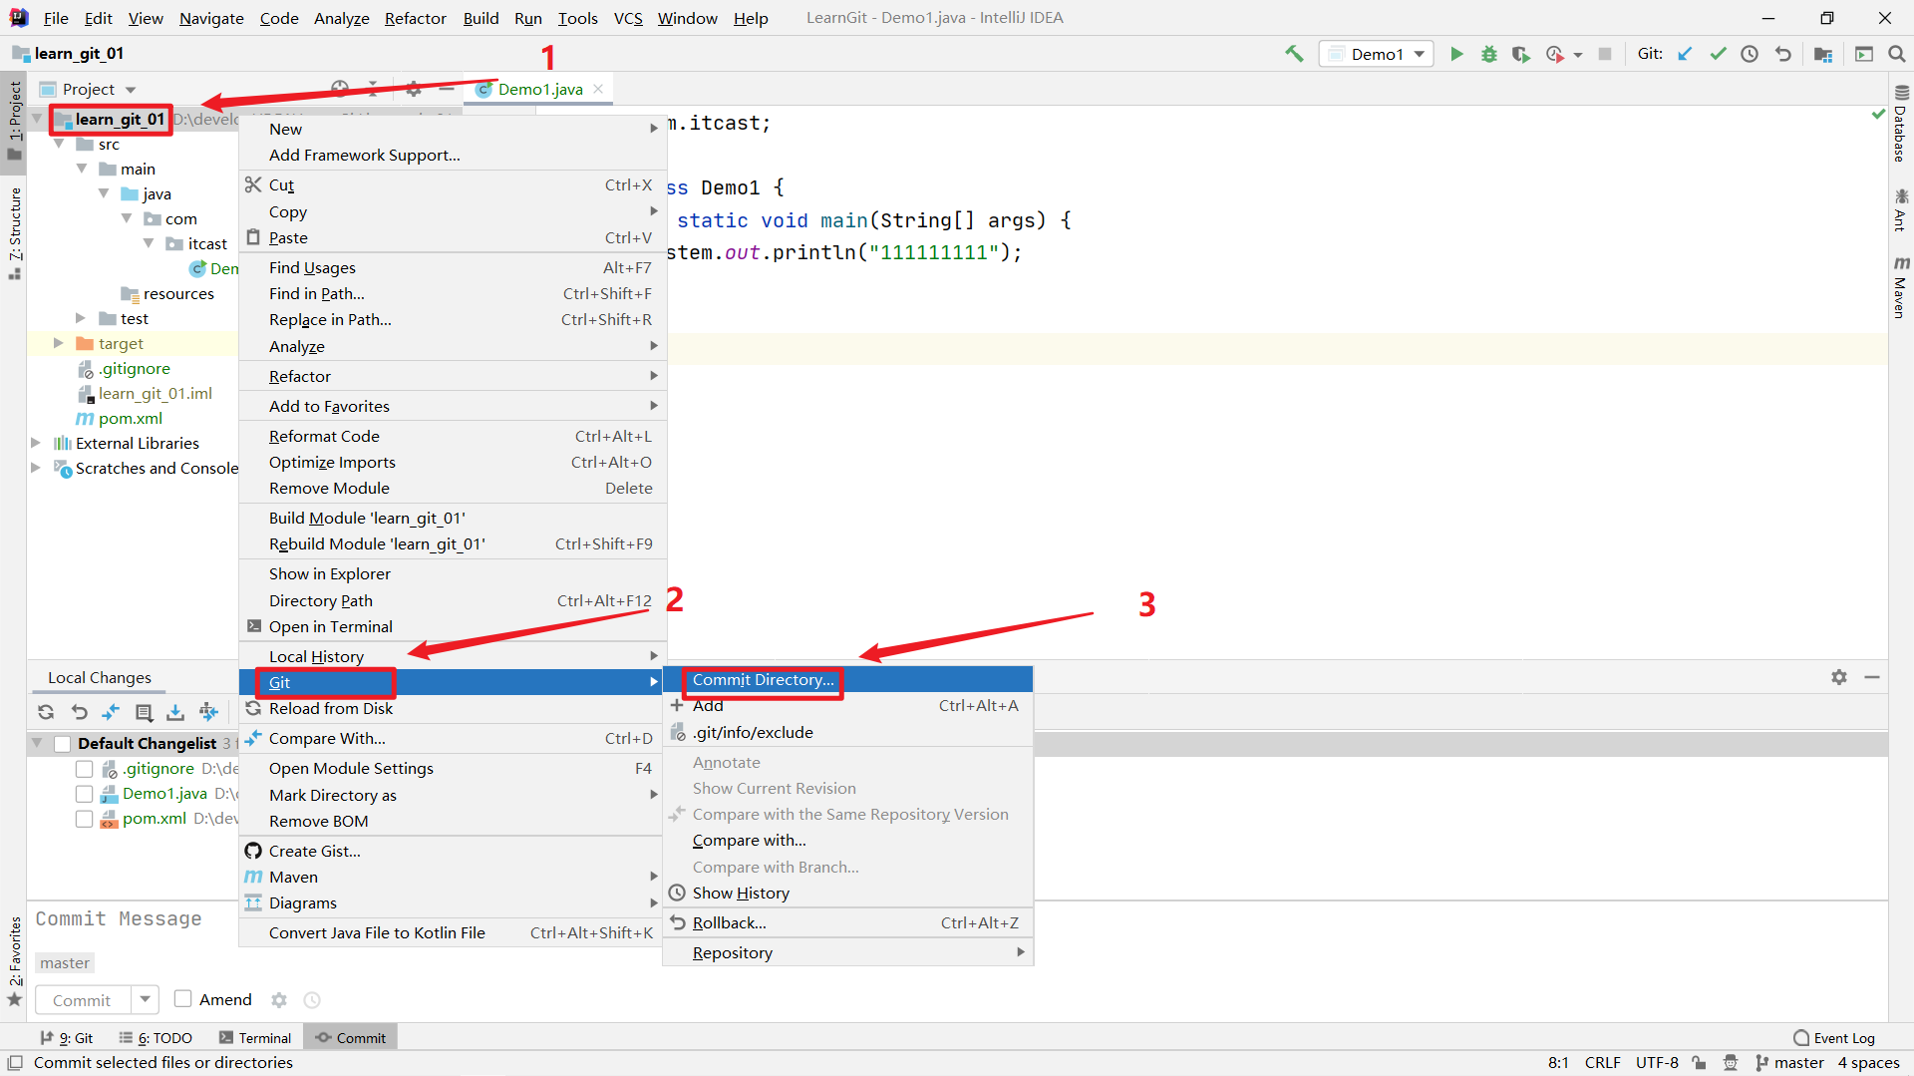
Task: Expand the target folder
Action: [59, 343]
